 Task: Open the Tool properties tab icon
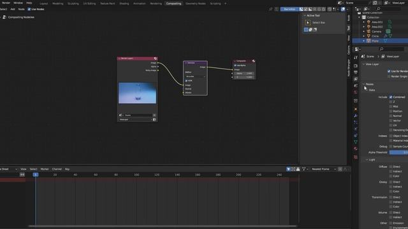click(356, 58)
